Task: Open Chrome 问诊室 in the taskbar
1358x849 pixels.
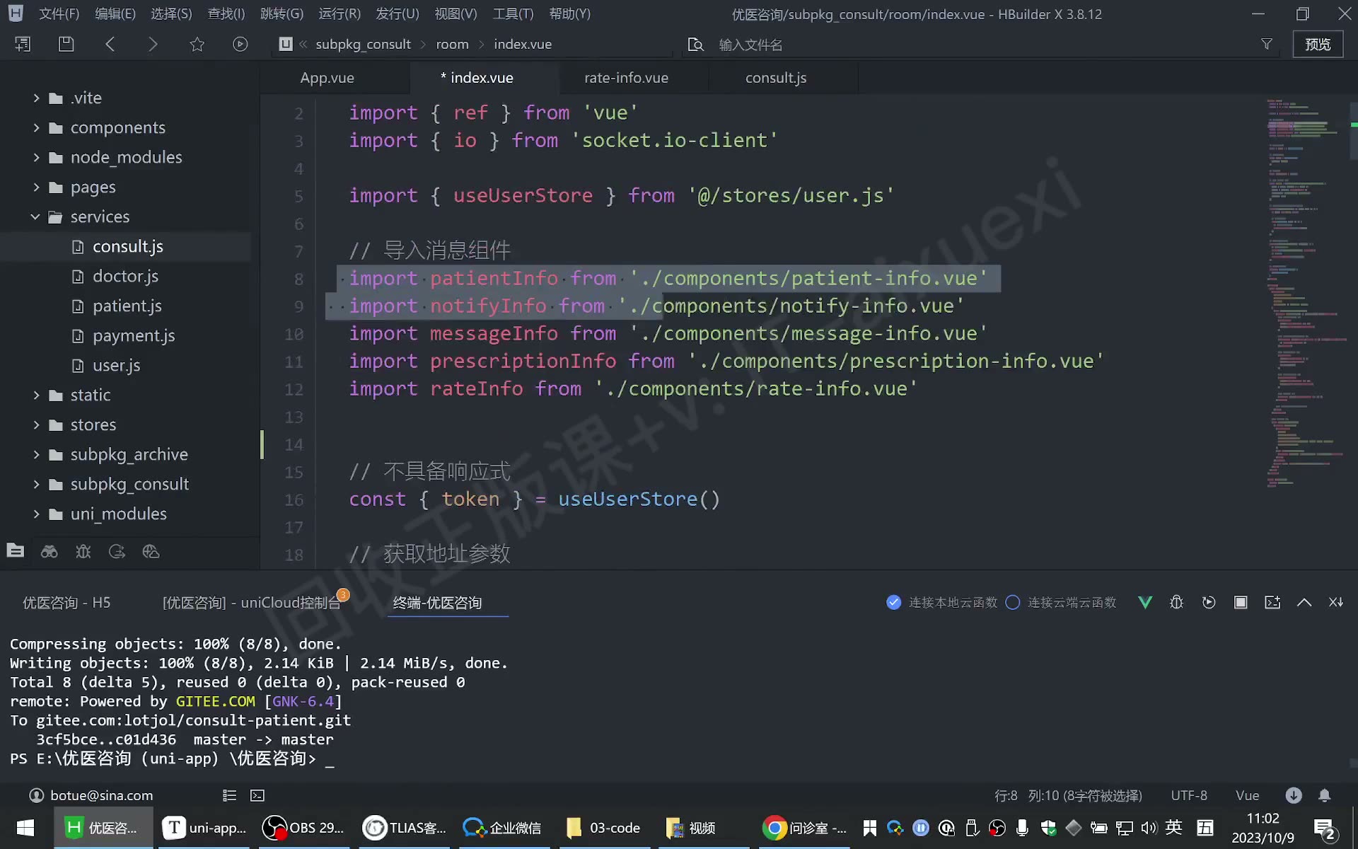Action: pos(805,828)
